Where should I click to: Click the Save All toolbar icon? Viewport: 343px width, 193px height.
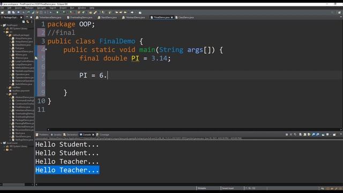[13, 12]
